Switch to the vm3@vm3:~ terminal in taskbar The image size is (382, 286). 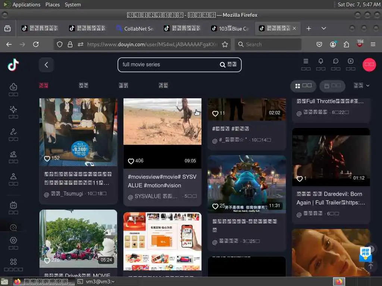pos(97,282)
